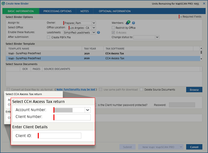Open the Optional Information tab
The image size is (208, 153).
[x=114, y=11]
